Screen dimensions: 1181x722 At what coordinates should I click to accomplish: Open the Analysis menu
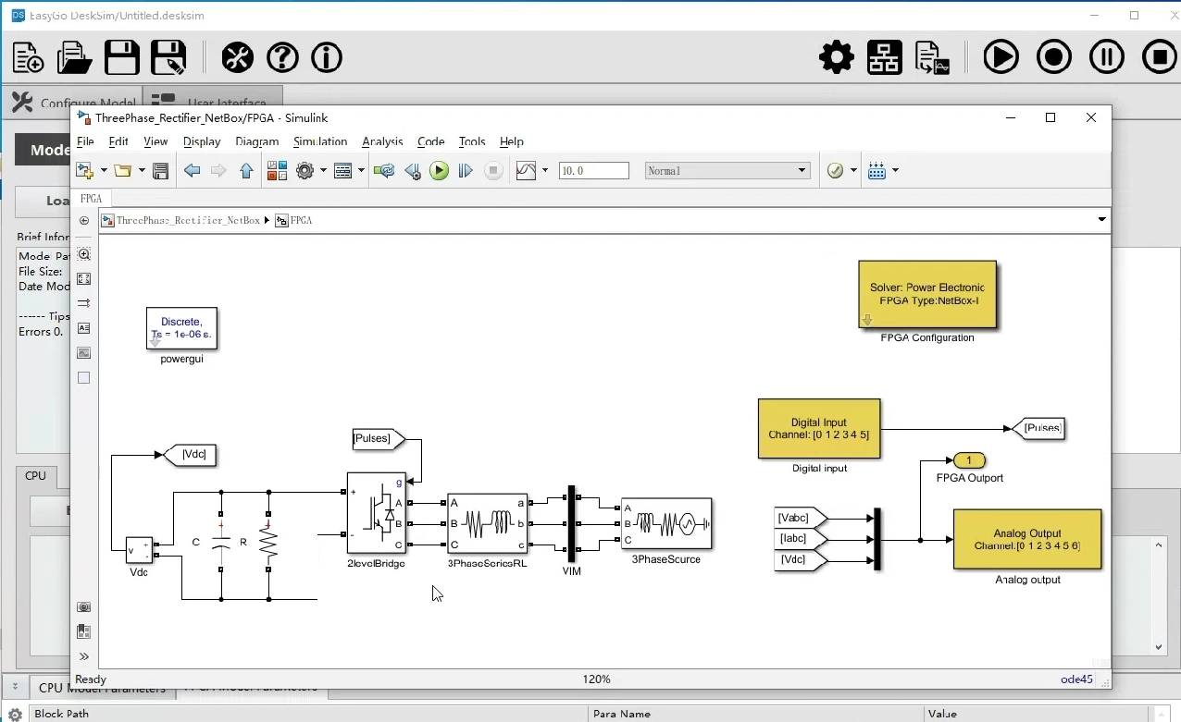pyautogui.click(x=382, y=141)
